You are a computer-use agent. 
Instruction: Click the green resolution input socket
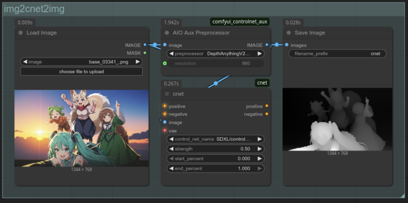[165, 63]
